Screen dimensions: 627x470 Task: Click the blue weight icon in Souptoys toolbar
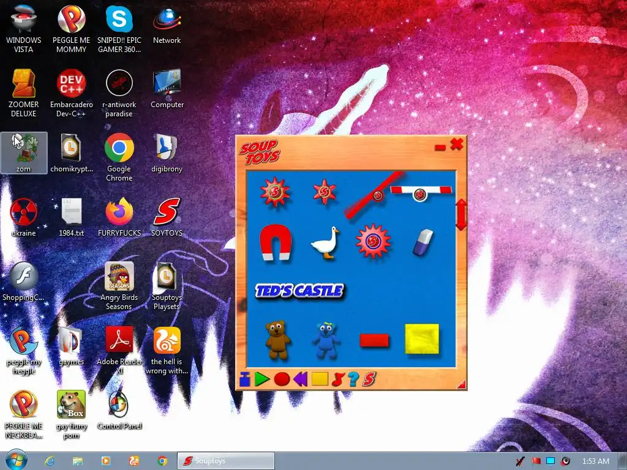pyautogui.click(x=245, y=379)
